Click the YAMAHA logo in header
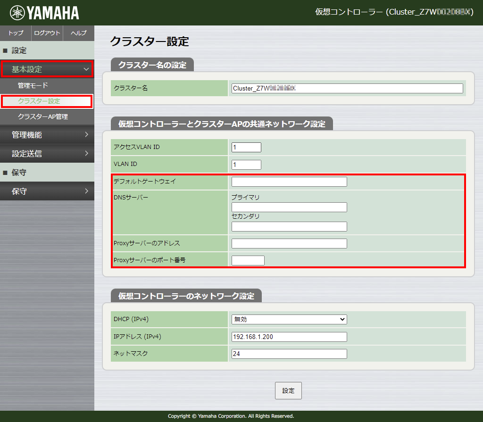The height and width of the screenshot is (422, 483). [44, 13]
